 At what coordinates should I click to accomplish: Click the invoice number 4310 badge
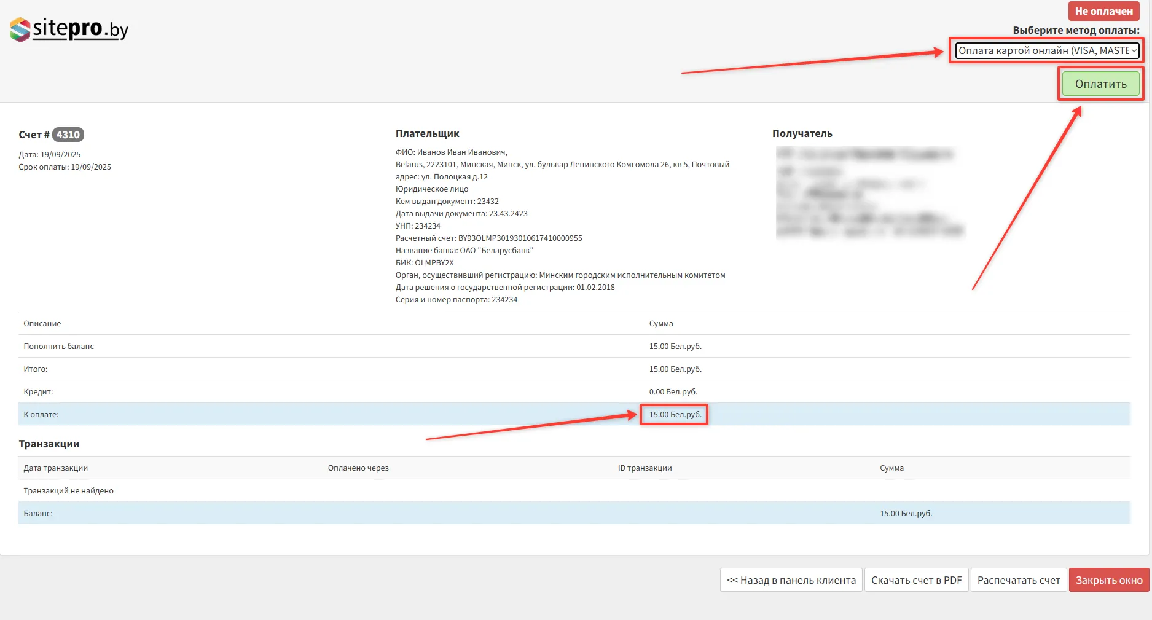[x=68, y=135]
